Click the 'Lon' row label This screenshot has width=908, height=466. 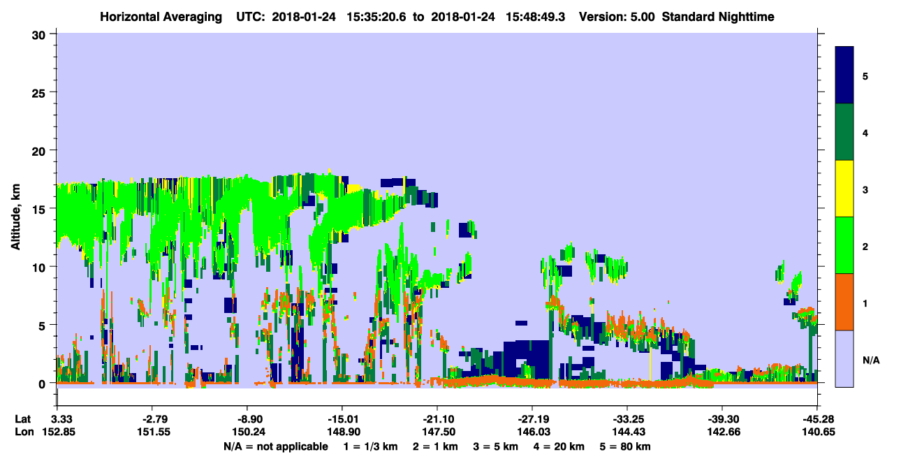(x=23, y=432)
